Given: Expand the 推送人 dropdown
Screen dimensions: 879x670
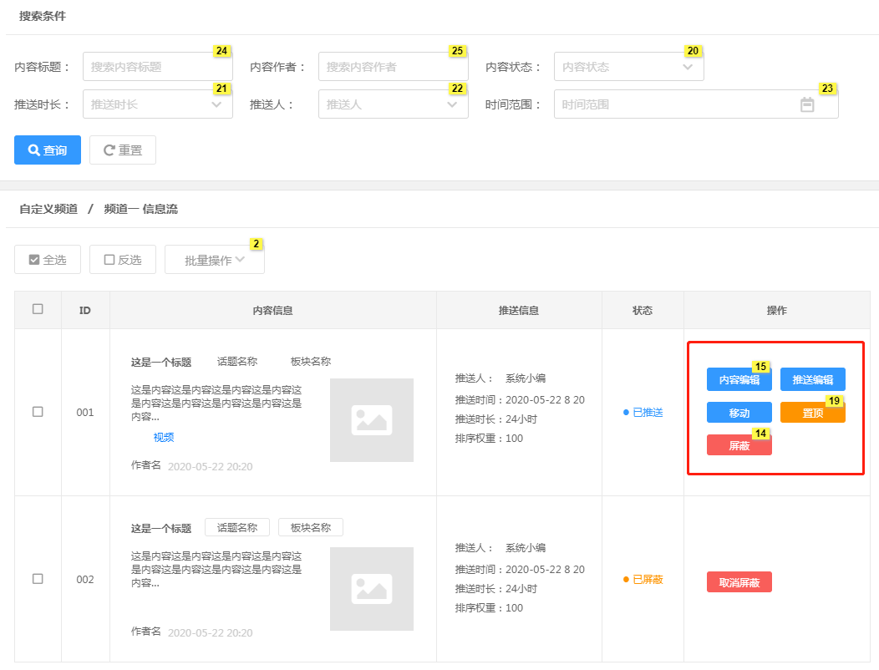Looking at the screenshot, I should pyautogui.click(x=393, y=104).
